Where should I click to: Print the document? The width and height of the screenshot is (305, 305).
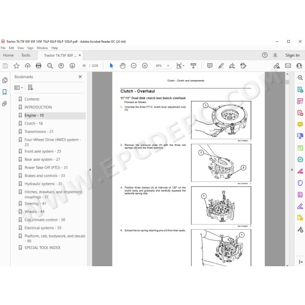38,66
